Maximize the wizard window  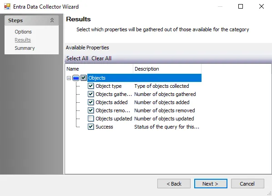(241, 6)
